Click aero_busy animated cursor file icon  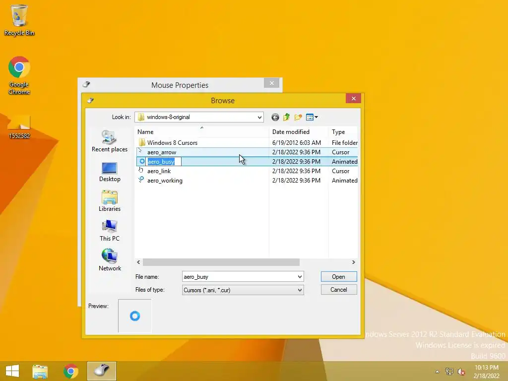point(142,161)
